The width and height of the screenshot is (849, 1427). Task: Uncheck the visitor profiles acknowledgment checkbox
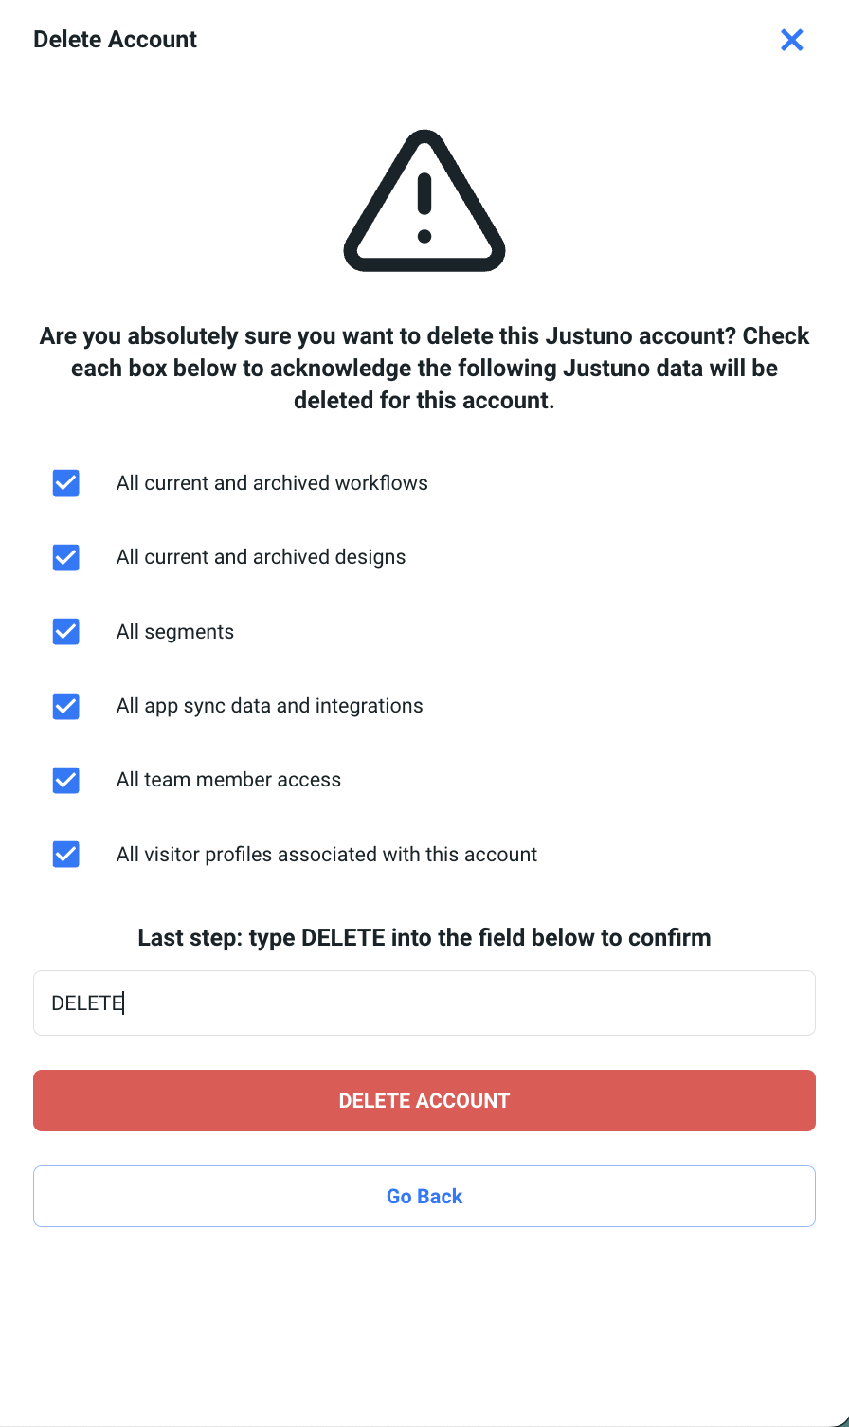click(x=65, y=855)
